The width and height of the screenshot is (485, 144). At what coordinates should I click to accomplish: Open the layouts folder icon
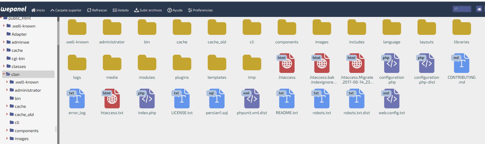click(x=427, y=27)
